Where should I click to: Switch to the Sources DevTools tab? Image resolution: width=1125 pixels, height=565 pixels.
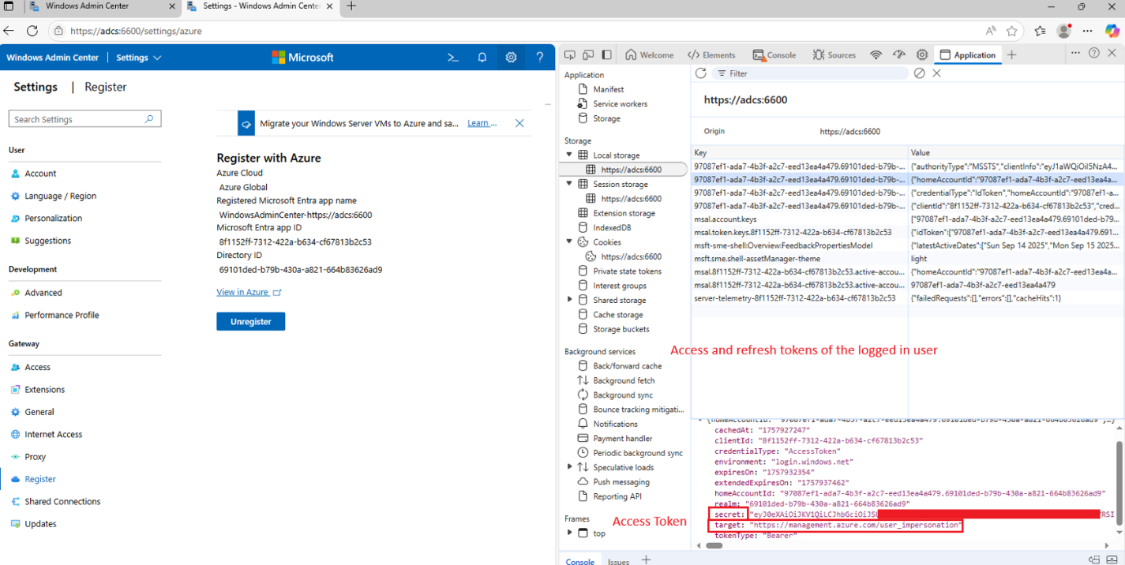(834, 55)
